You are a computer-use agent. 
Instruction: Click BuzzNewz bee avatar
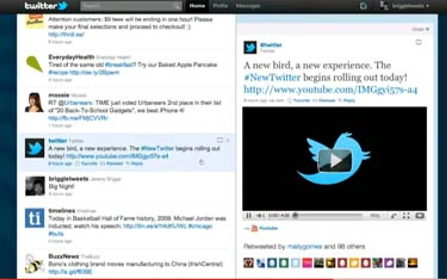pos(35,264)
